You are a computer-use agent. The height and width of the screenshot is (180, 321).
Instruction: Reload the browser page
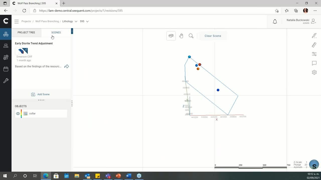pos(24,11)
